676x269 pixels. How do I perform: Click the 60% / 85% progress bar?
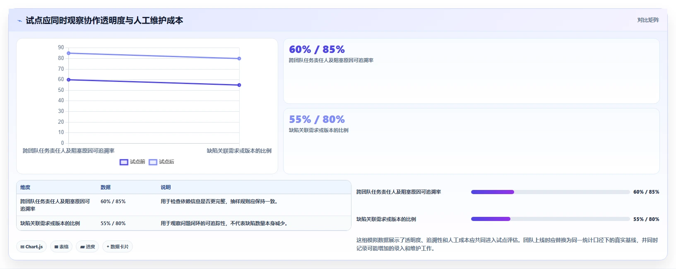pyautogui.click(x=550, y=192)
